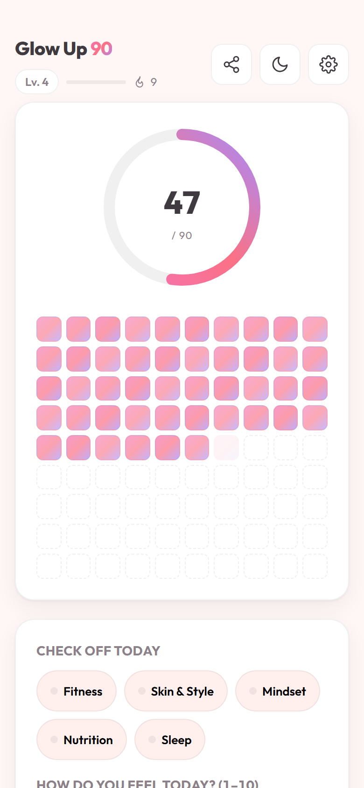This screenshot has height=788, width=364.
Task: Check off Skin & Style today
Action: point(176,691)
